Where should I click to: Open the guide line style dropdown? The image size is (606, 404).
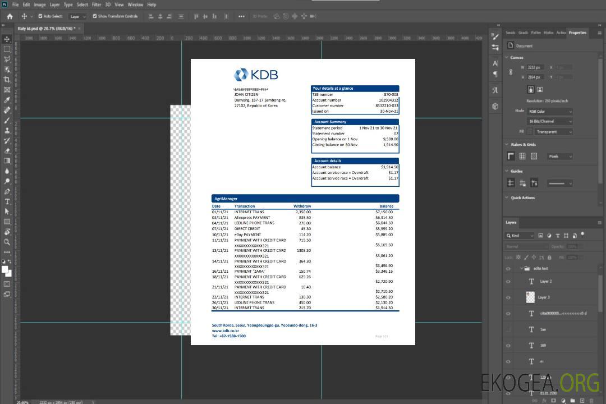559,183
